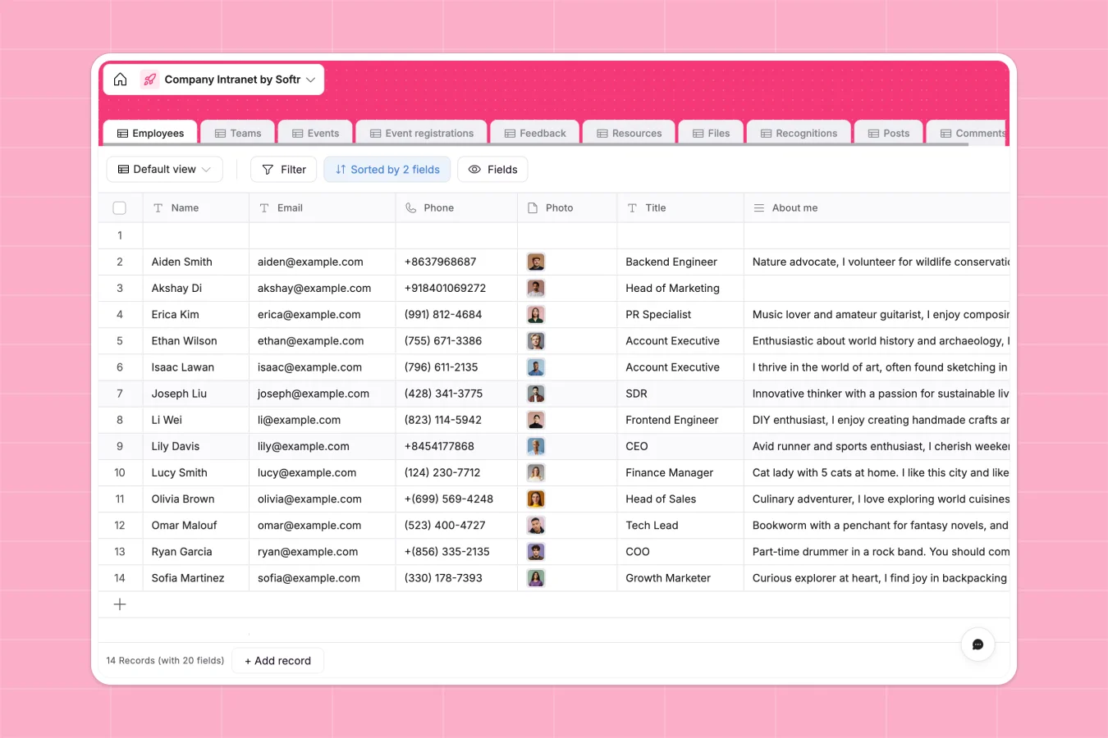Select the phone icon in the Phone column header
The image size is (1108, 738).
(410, 207)
